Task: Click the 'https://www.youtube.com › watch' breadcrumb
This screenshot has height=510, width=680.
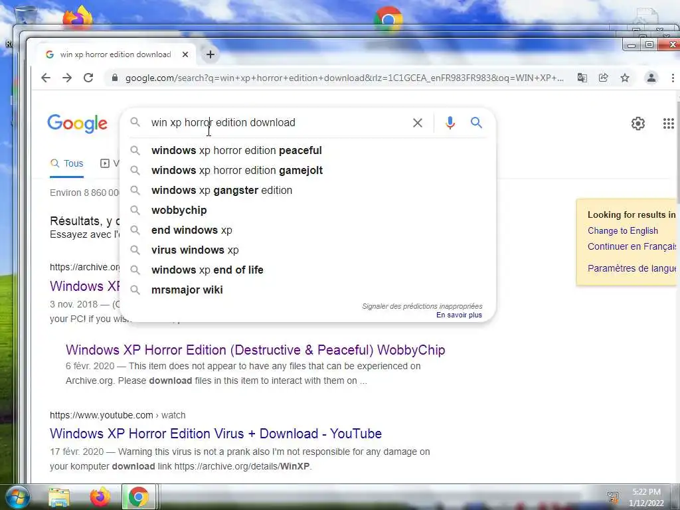Action: pyautogui.click(x=118, y=416)
